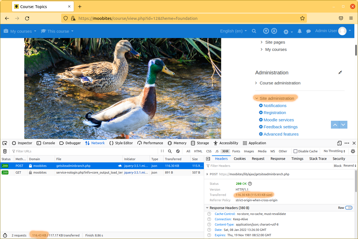358x239 pixels.
Task: Select the All request type filter
Action: click(188, 151)
